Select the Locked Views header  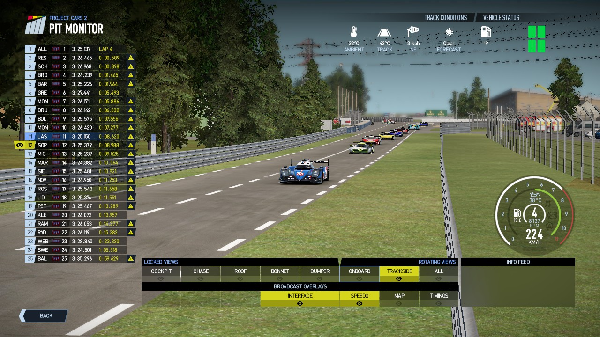(161, 262)
